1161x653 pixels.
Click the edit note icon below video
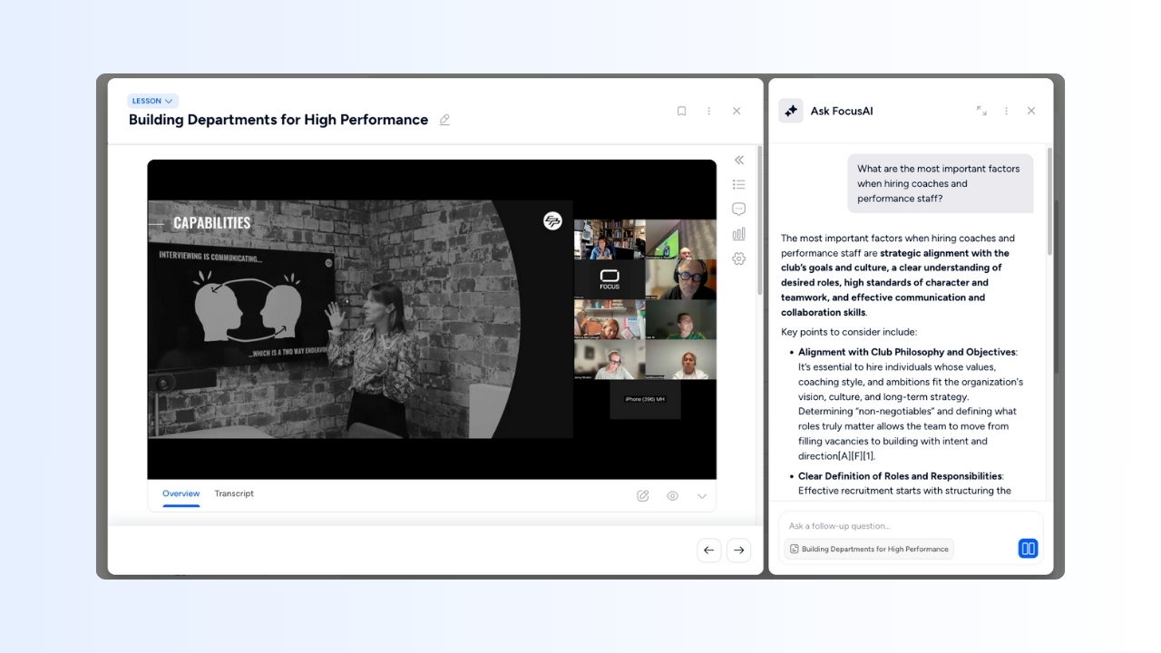643,496
